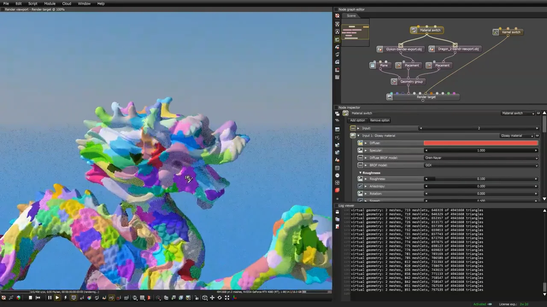Click the Glykon-blender-export.obj mesh icon

[x=380, y=49]
